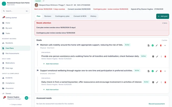
Task: Click shield icon on the walking frame intervention
Action: tap(153, 56)
